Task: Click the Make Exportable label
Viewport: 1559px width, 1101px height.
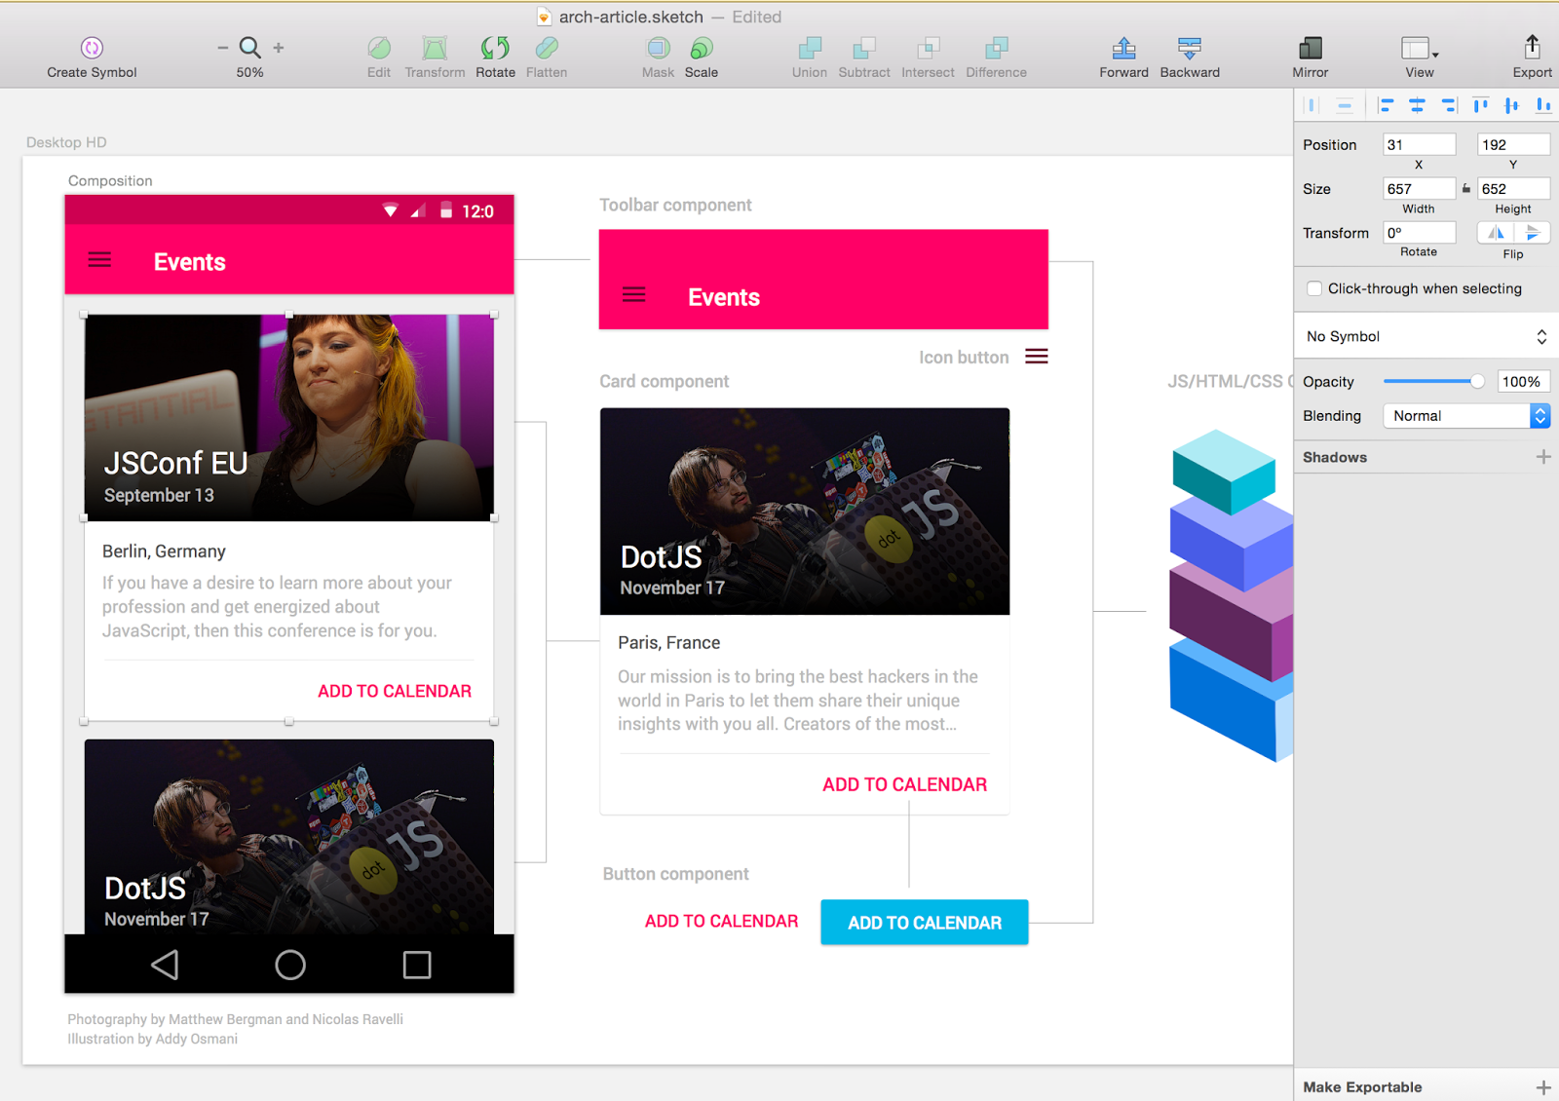Action: coord(1362,1087)
